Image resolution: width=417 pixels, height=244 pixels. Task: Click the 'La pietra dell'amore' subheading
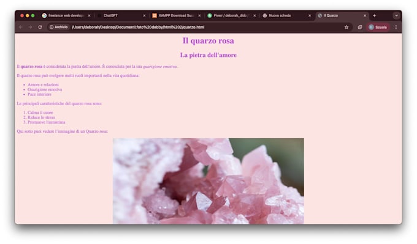(208, 55)
